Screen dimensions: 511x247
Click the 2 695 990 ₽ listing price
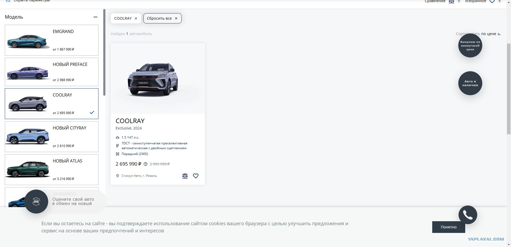tap(129, 164)
